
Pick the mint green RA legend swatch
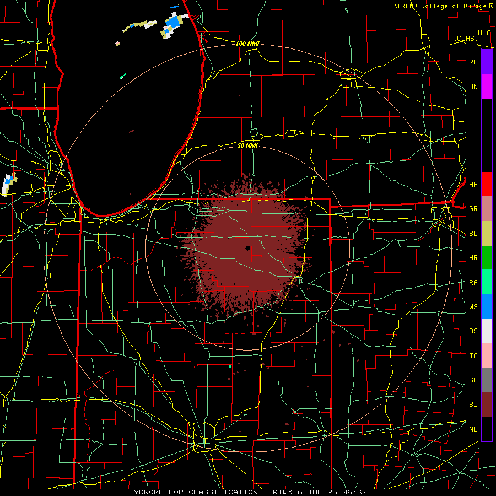487,282
